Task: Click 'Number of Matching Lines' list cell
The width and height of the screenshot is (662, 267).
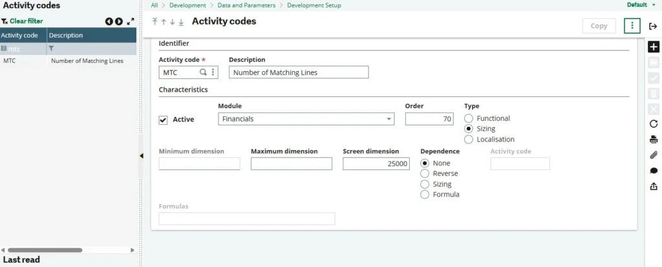Action: 87,61
